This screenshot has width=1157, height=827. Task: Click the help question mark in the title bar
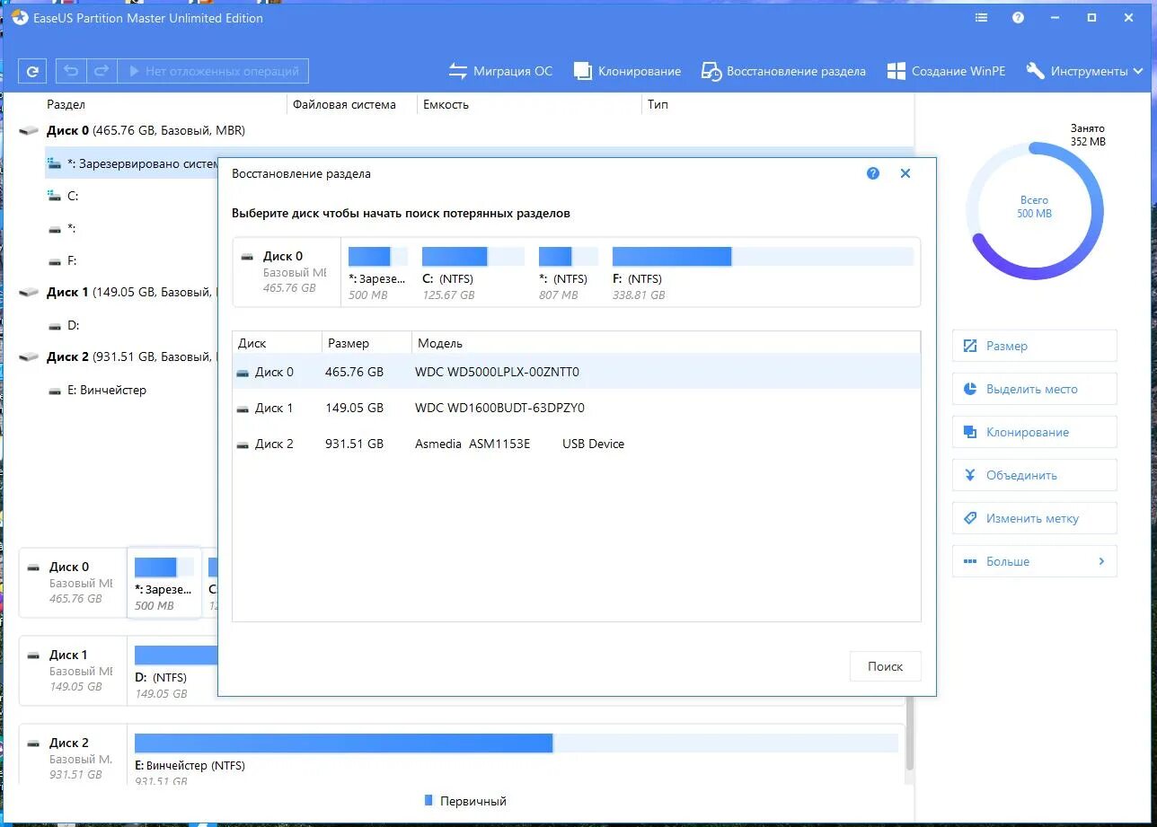point(1018,17)
